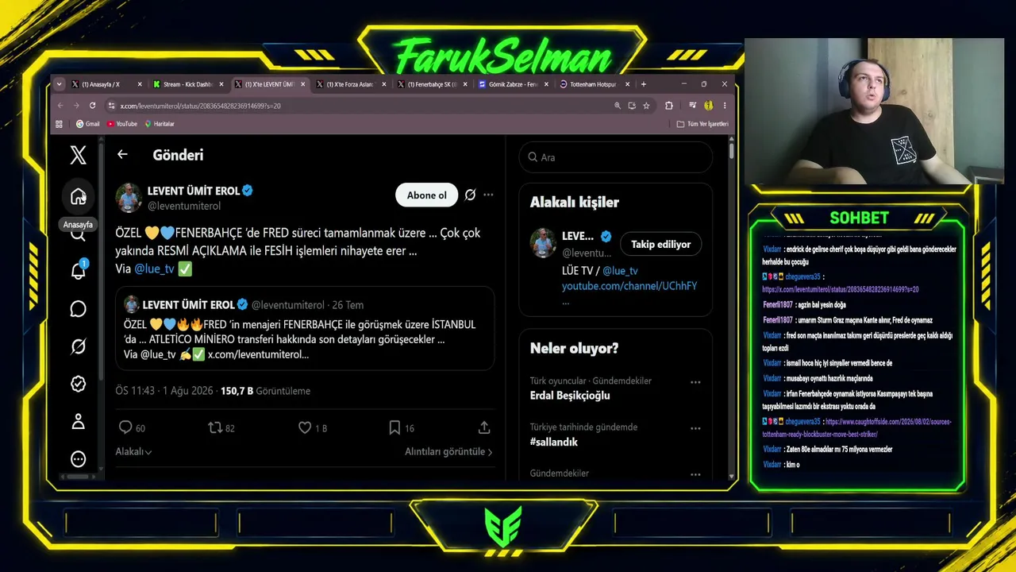This screenshot has width=1016, height=572.
Task: Open the youtube.com/channel link in Alakalı kişiler
Action: pos(629,285)
